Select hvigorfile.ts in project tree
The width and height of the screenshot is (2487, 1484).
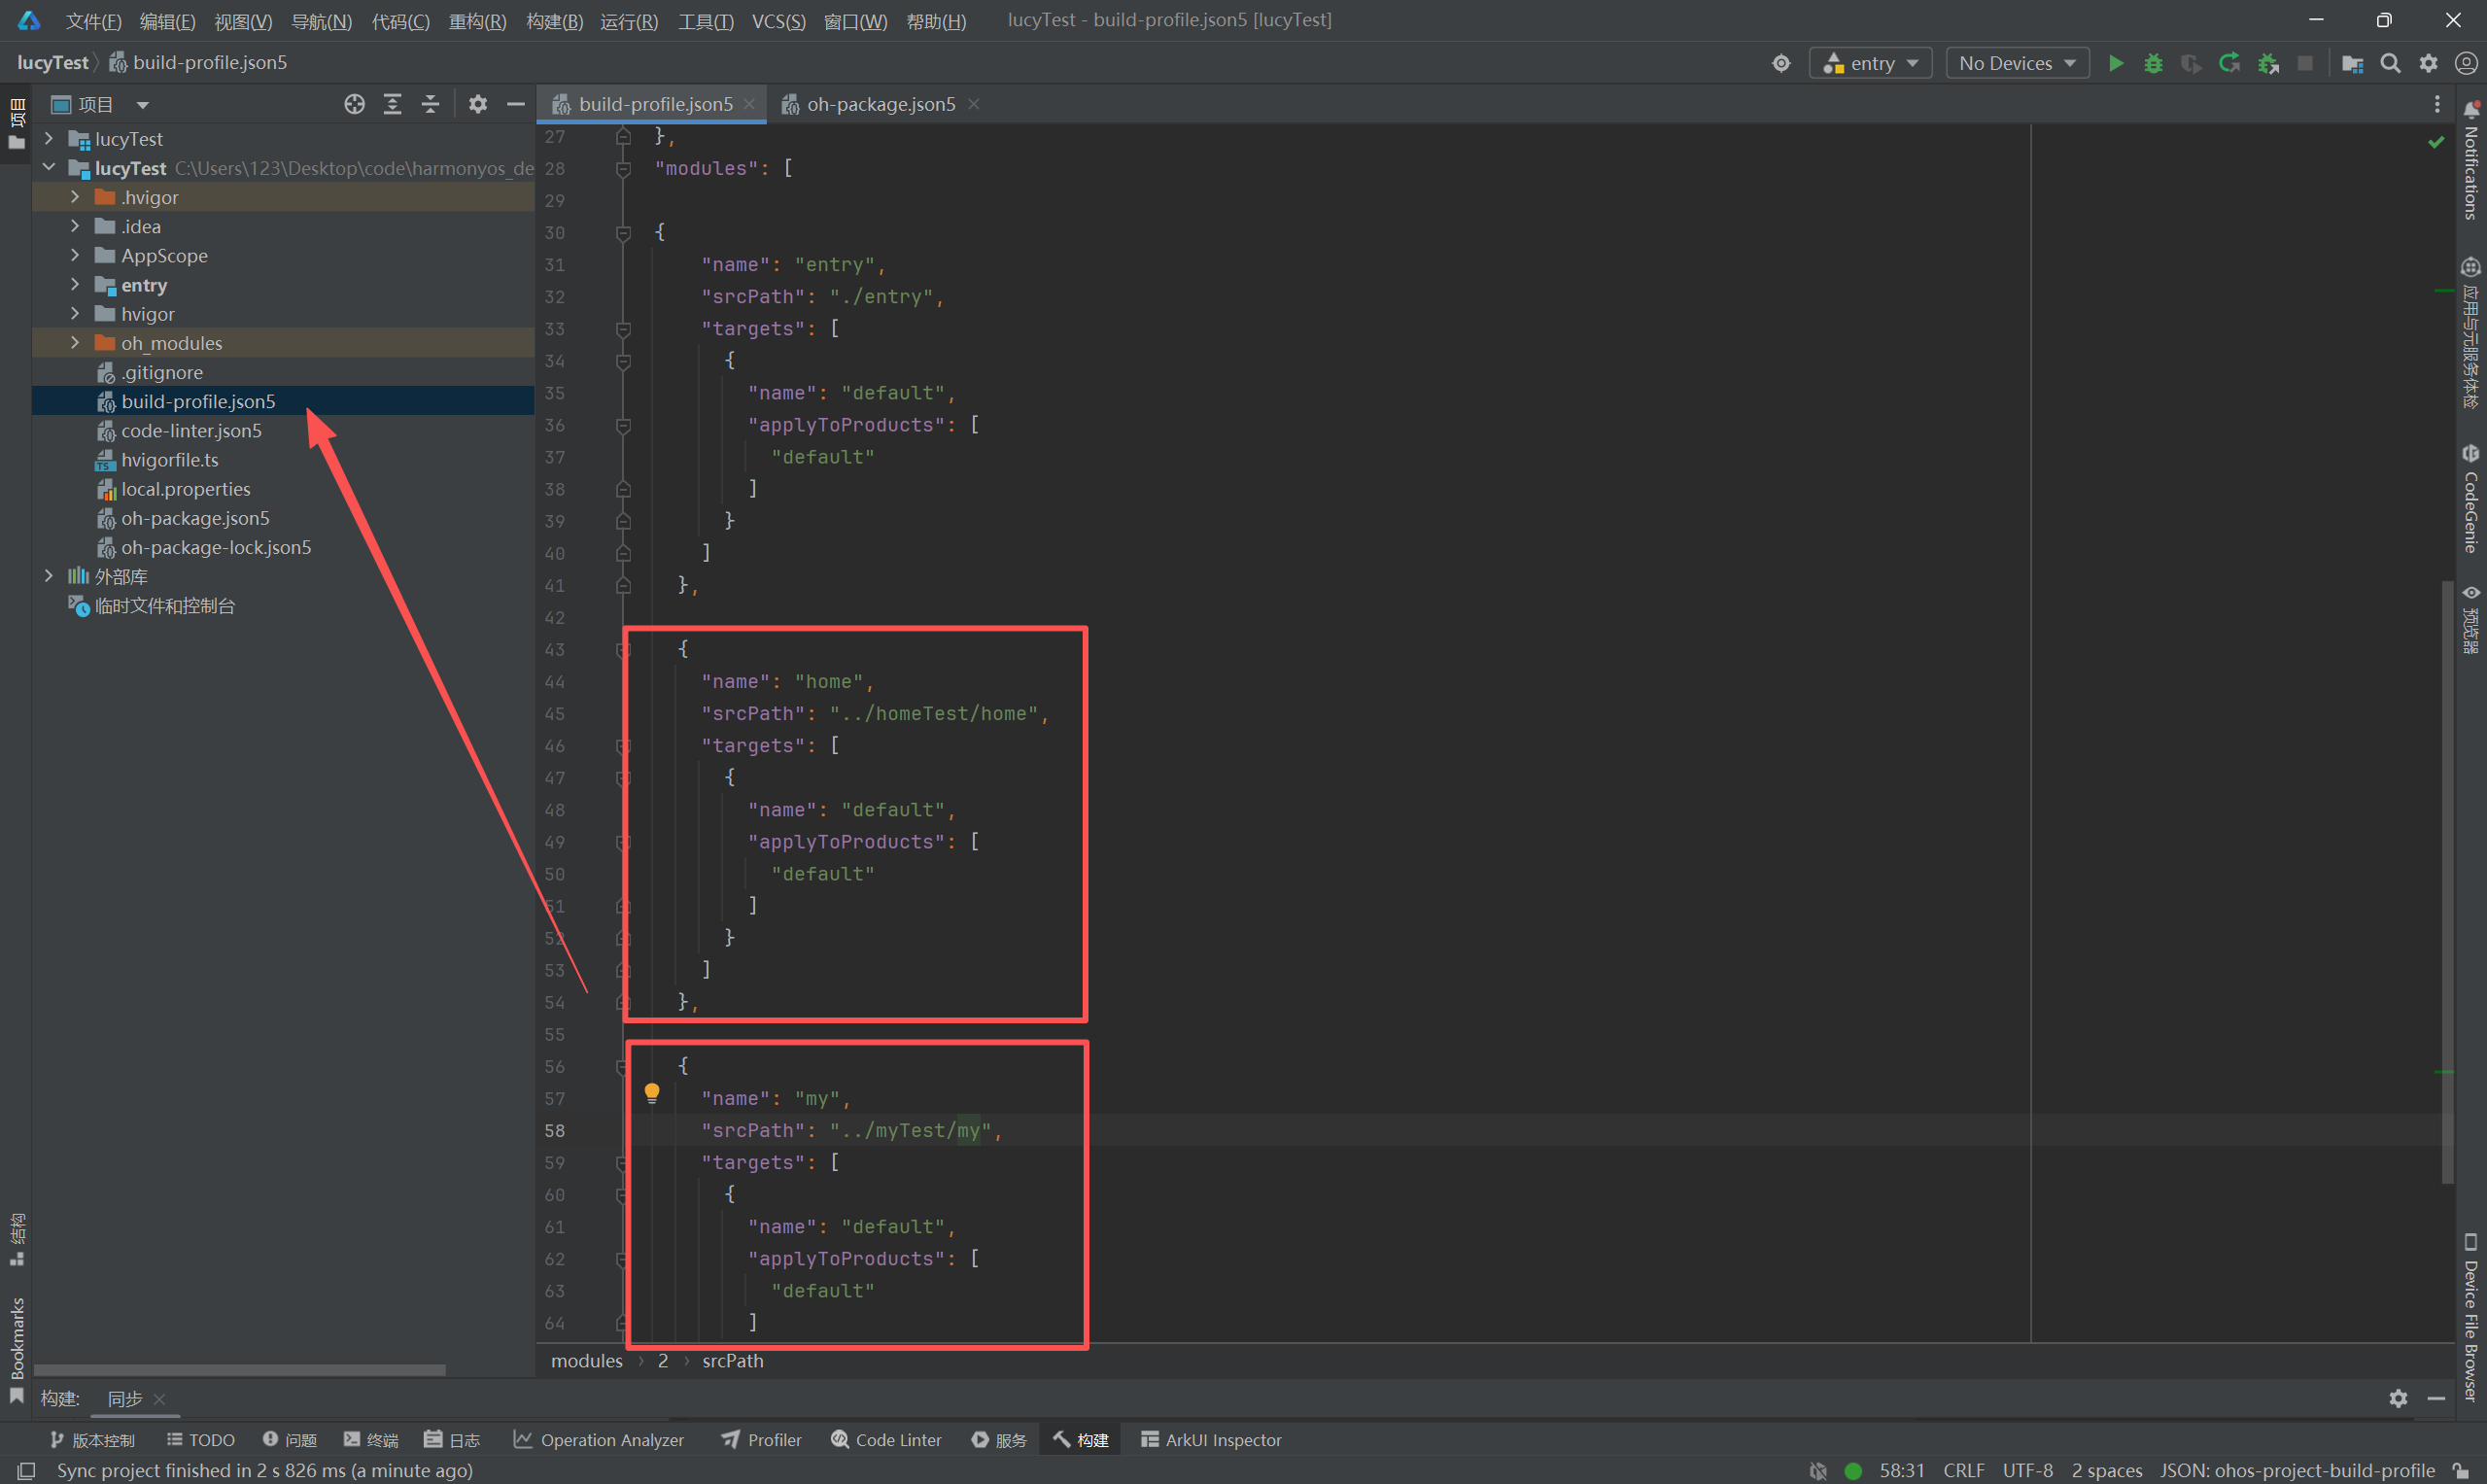(169, 460)
